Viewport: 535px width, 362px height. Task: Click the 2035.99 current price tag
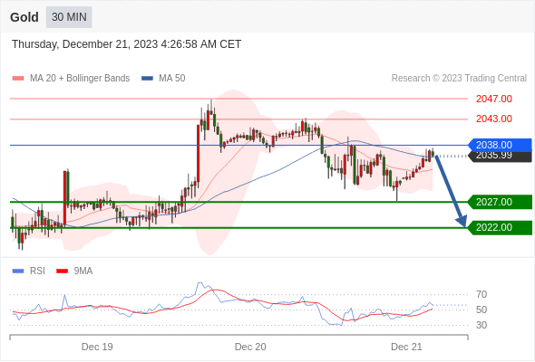500,157
